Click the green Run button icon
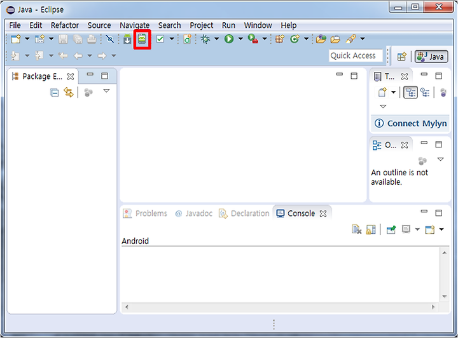 [x=229, y=39]
